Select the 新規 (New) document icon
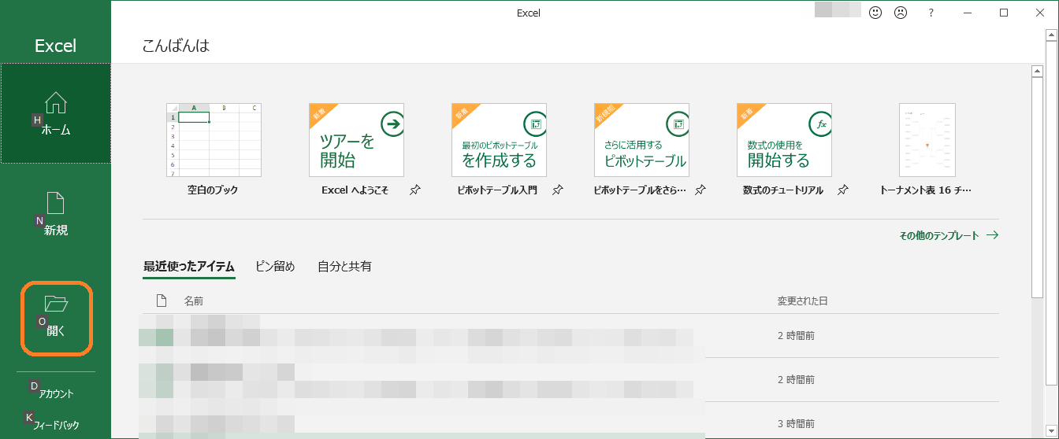Viewport: 1059px width, 439px height. pyautogui.click(x=55, y=204)
